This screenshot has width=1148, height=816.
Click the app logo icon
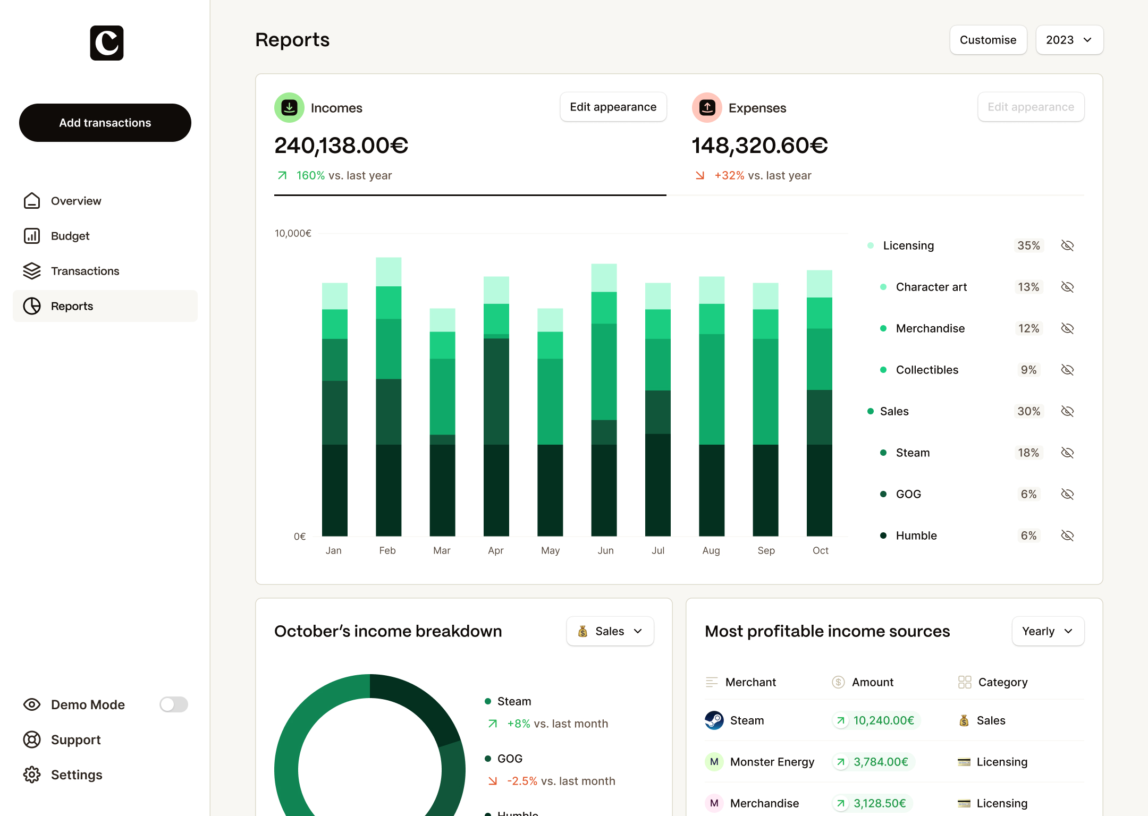[106, 43]
